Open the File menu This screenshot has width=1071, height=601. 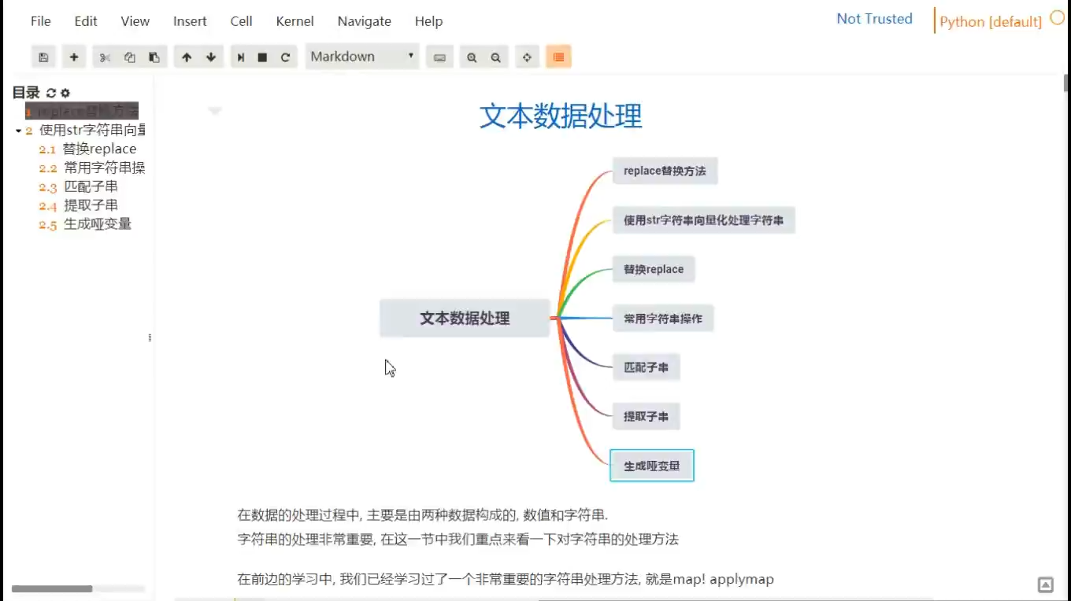pyautogui.click(x=41, y=21)
